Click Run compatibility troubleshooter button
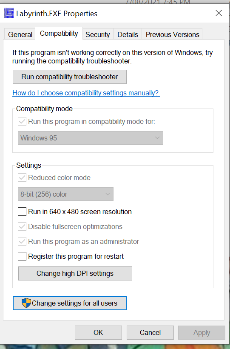This screenshot has width=230, height=349. (x=70, y=77)
